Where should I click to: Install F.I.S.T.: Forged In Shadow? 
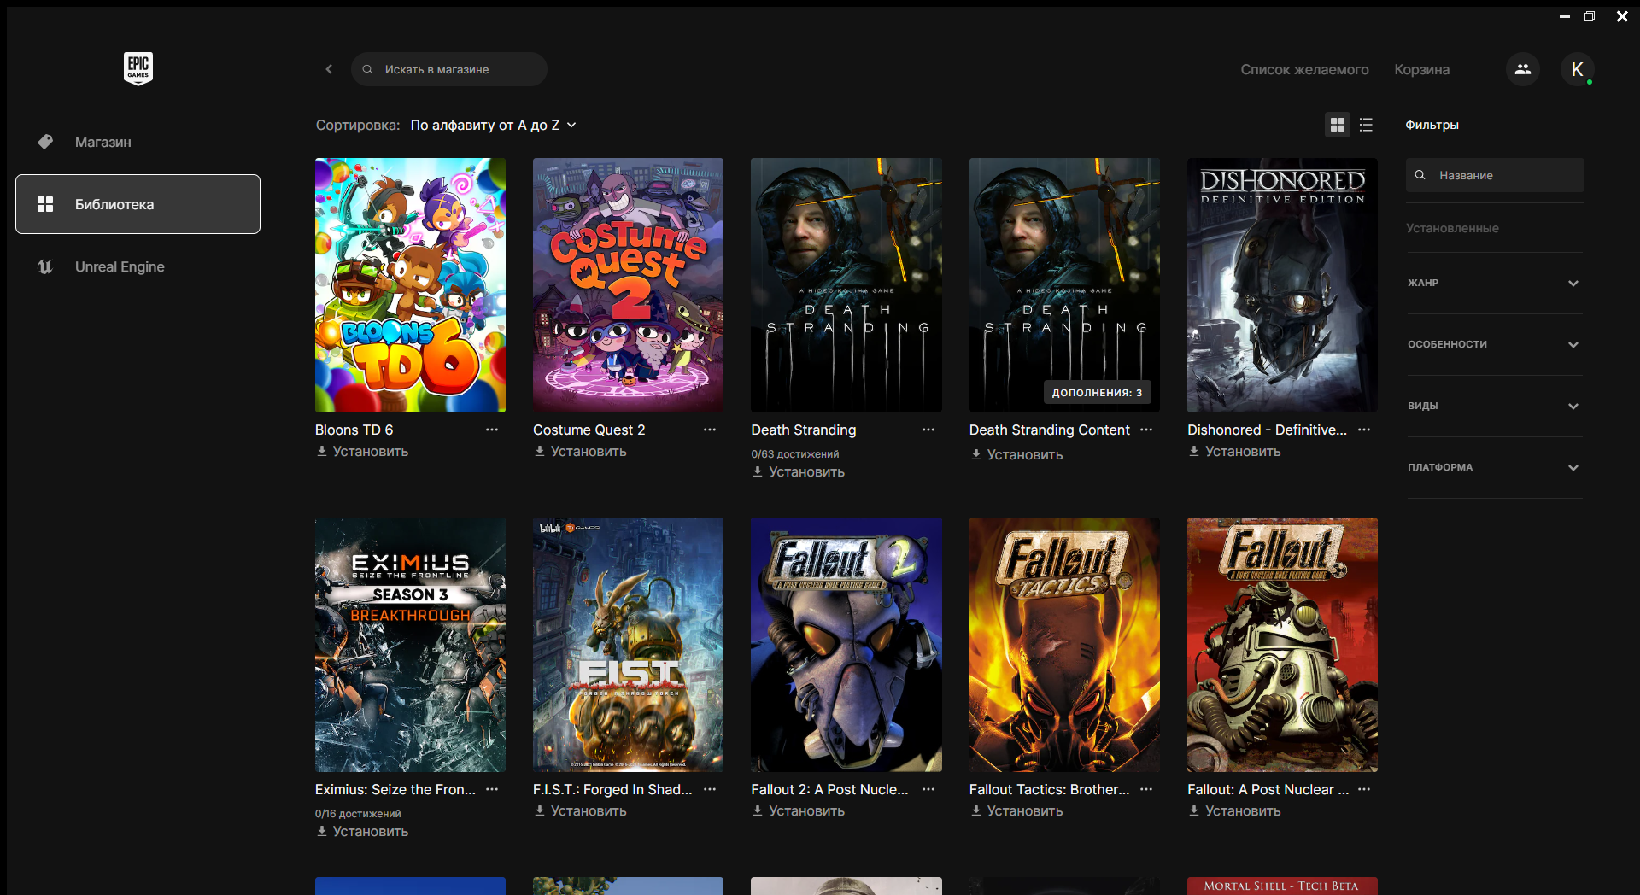pos(580,810)
